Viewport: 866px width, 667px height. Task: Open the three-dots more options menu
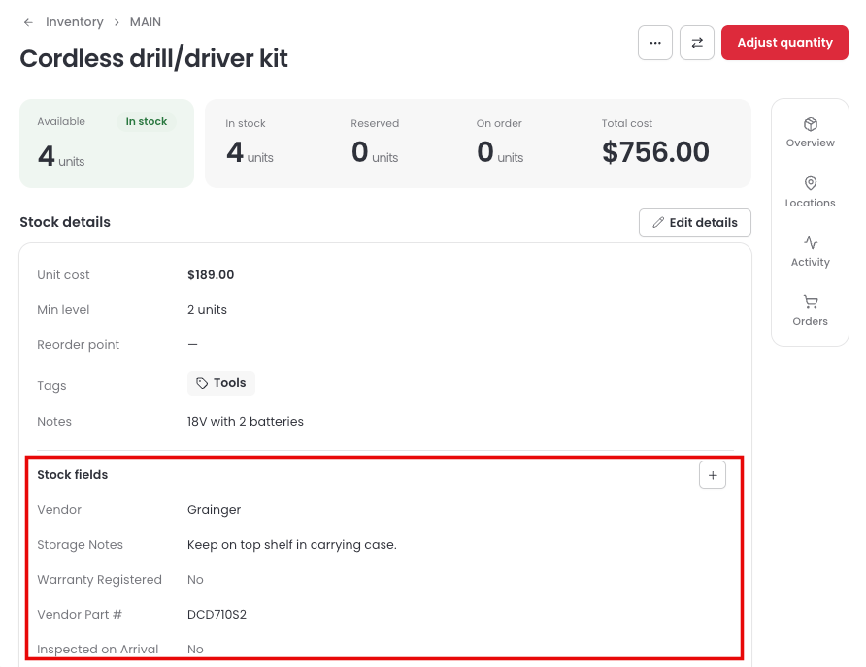tap(655, 43)
